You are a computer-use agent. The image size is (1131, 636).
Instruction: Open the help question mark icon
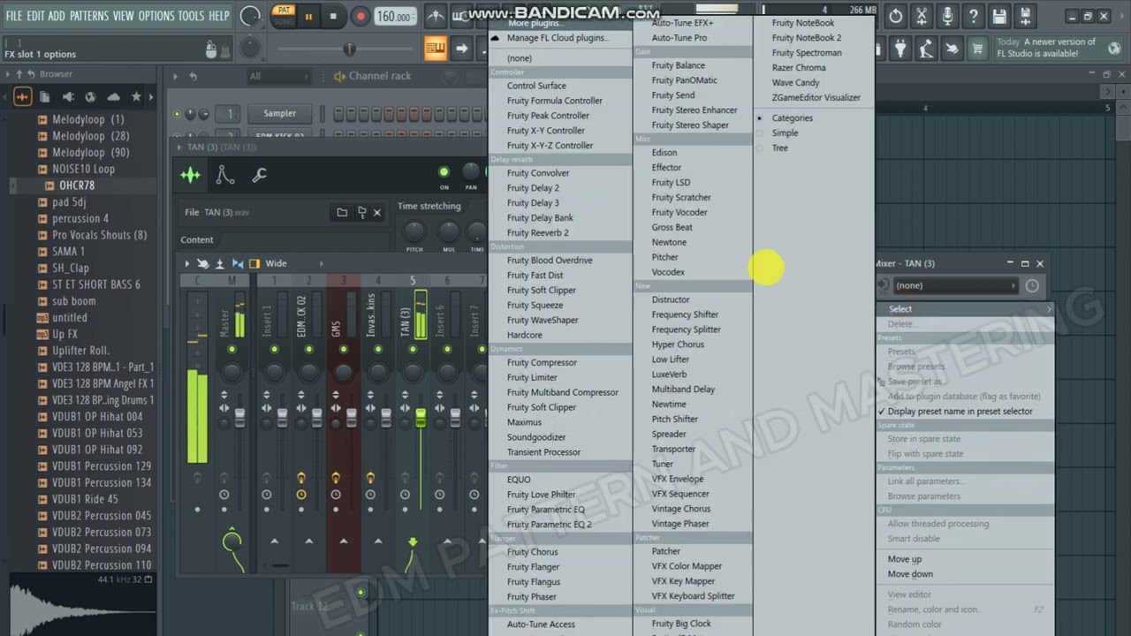point(973,16)
